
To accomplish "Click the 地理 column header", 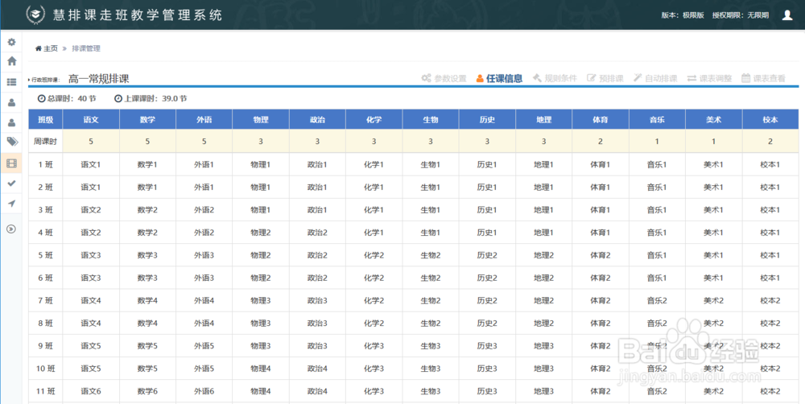I will 543,120.
